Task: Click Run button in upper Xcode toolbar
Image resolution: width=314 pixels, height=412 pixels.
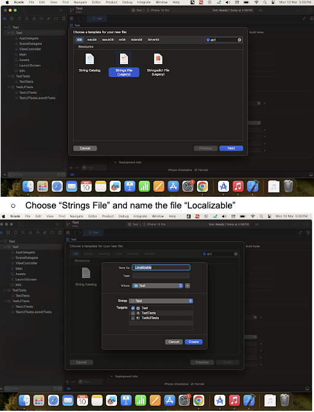Action: pyautogui.click(x=61, y=10)
